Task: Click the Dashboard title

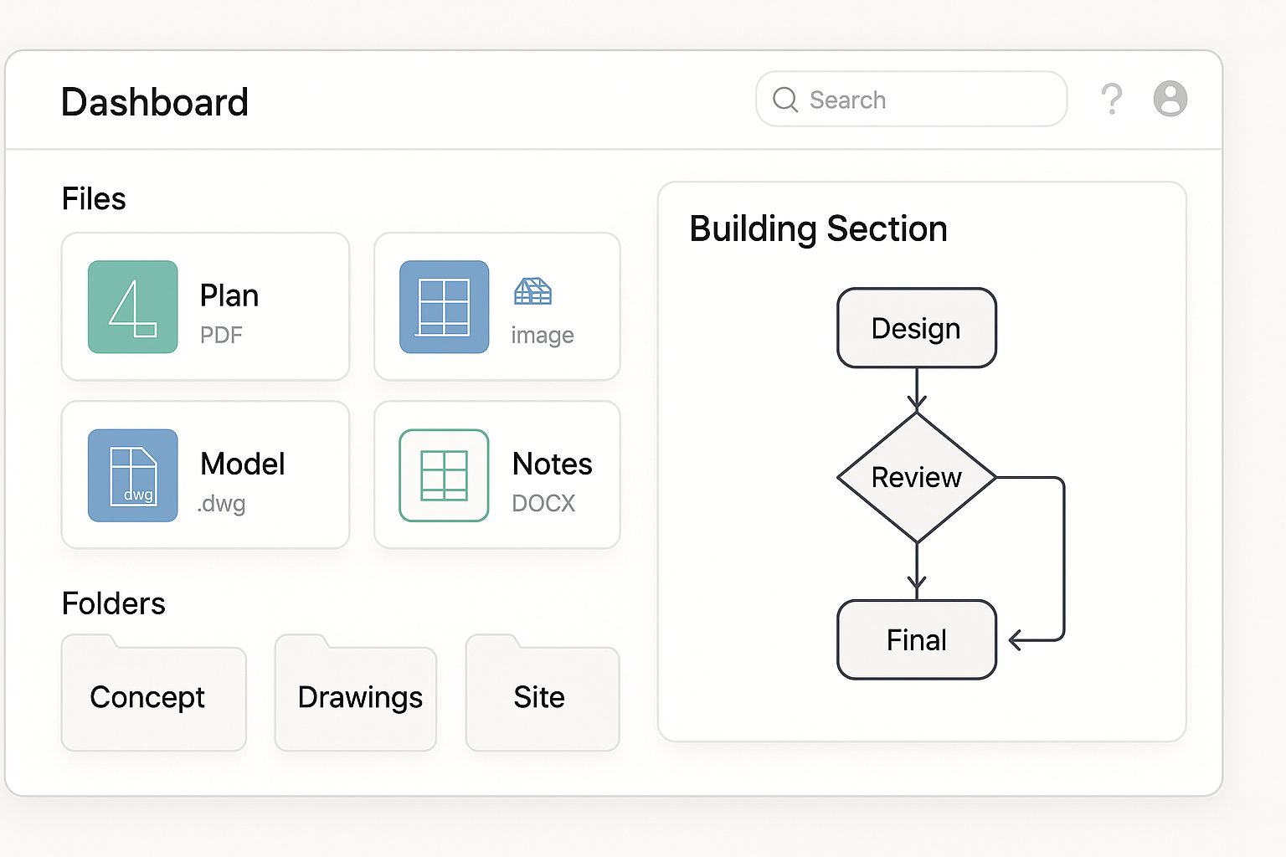Action: pyautogui.click(x=155, y=102)
